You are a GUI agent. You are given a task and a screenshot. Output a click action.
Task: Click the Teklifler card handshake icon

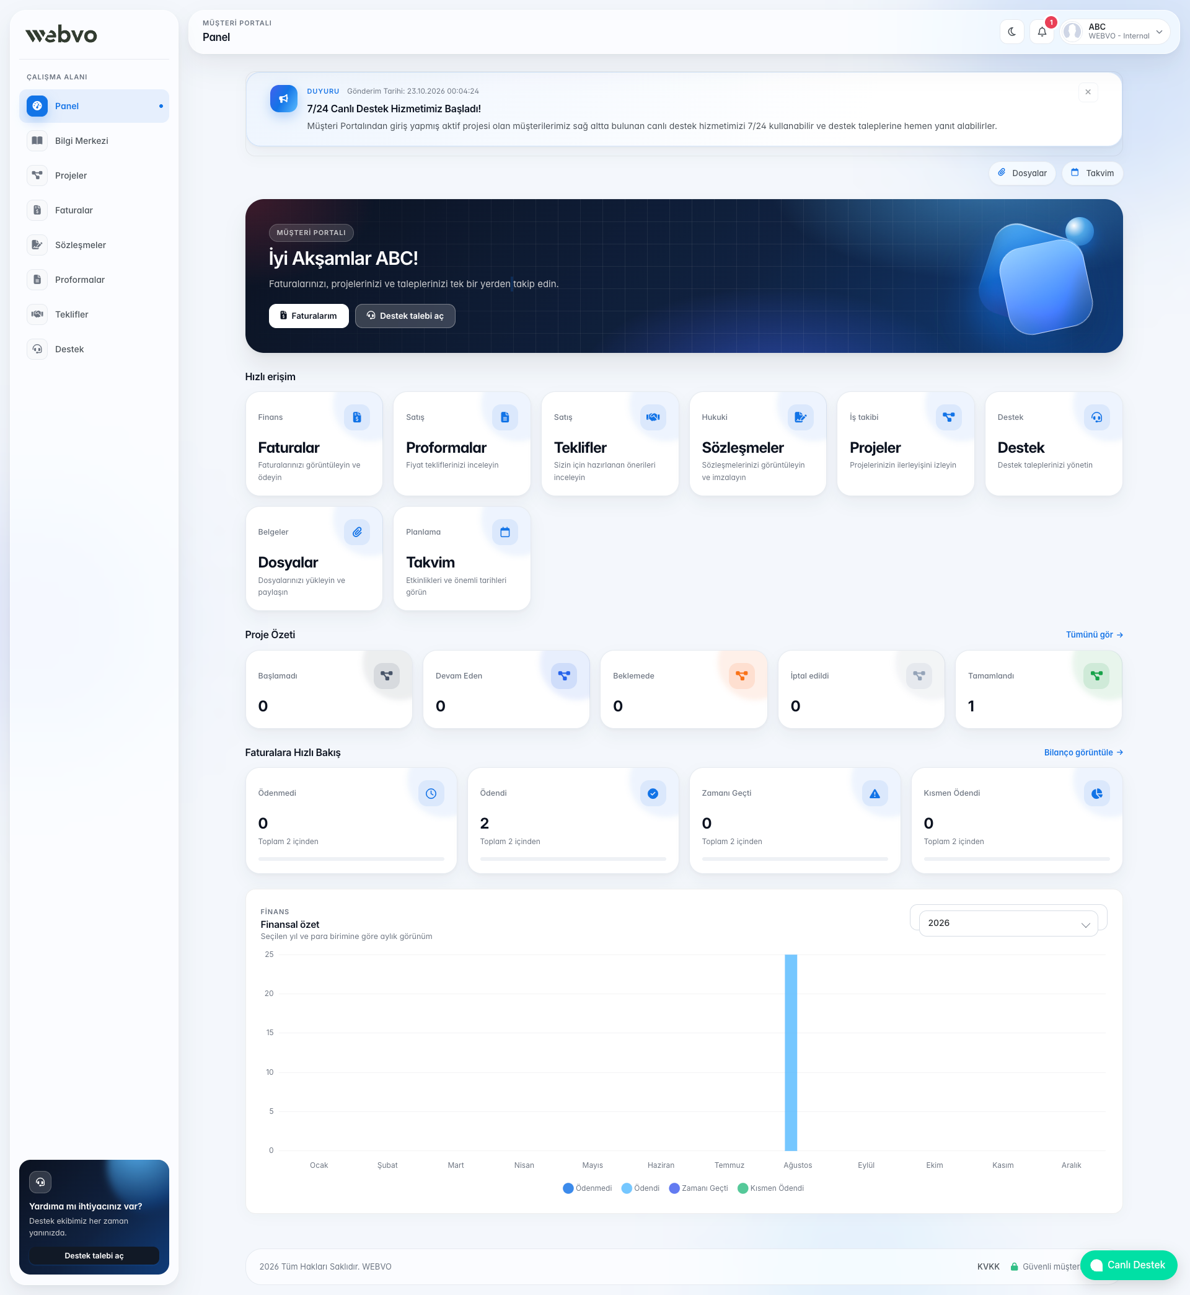click(x=653, y=417)
